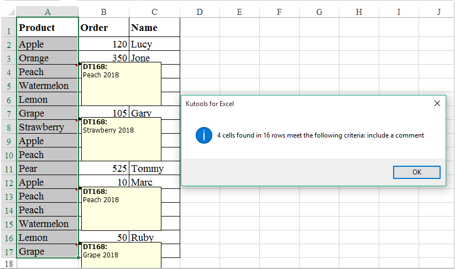This screenshot has height=269, width=455.
Task: Close the Kutools for Excel dialog
Action: point(437,103)
